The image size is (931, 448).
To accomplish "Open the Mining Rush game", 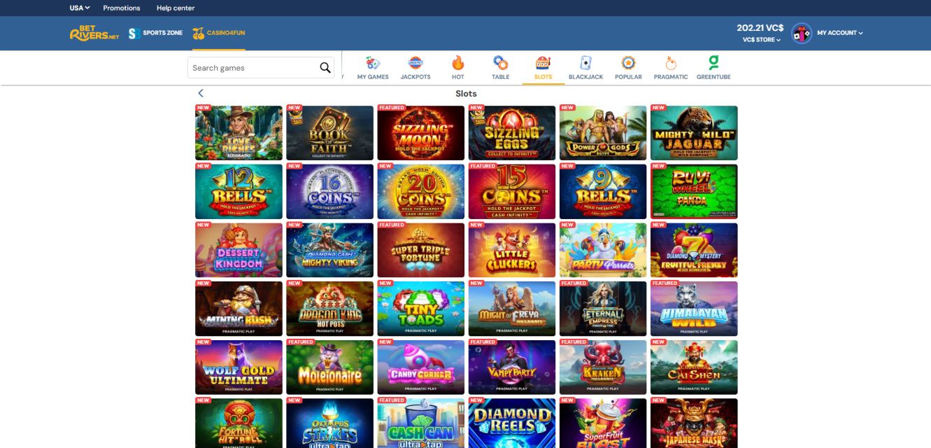I will (239, 309).
